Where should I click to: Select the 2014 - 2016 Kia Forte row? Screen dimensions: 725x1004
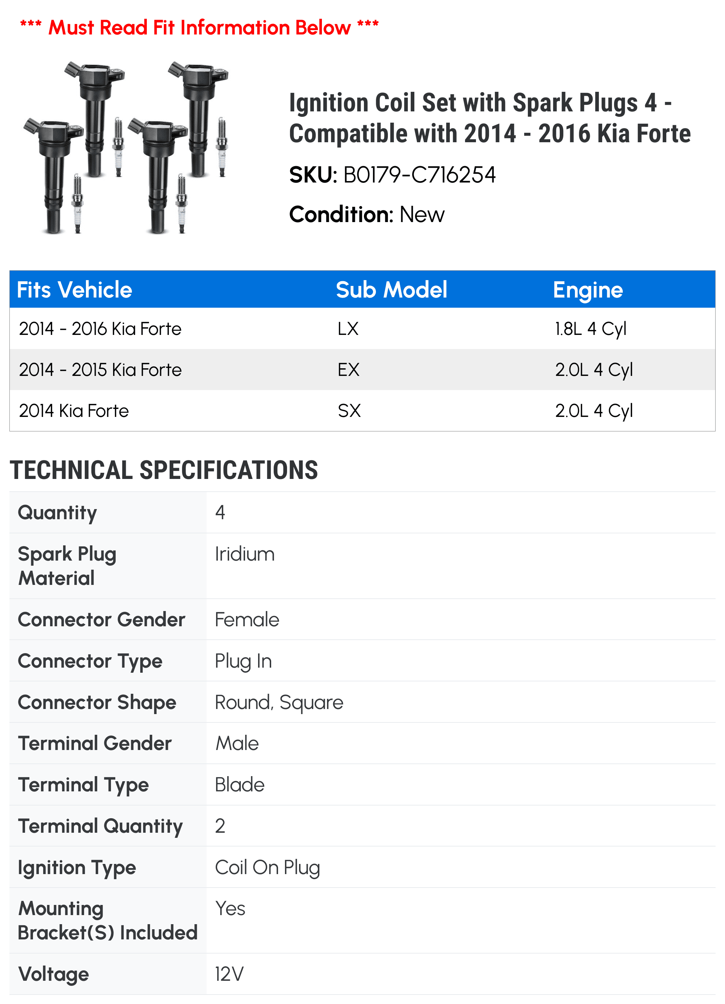(x=362, y=328)
